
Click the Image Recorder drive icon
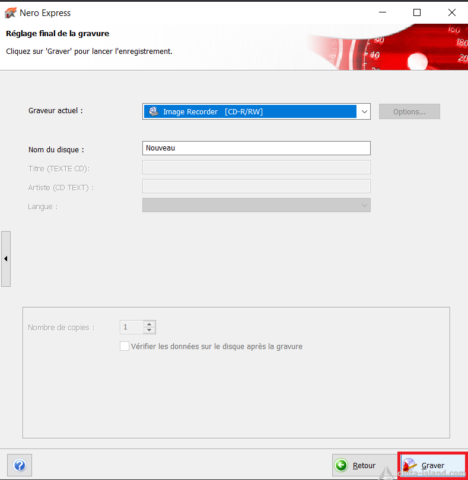154,111
